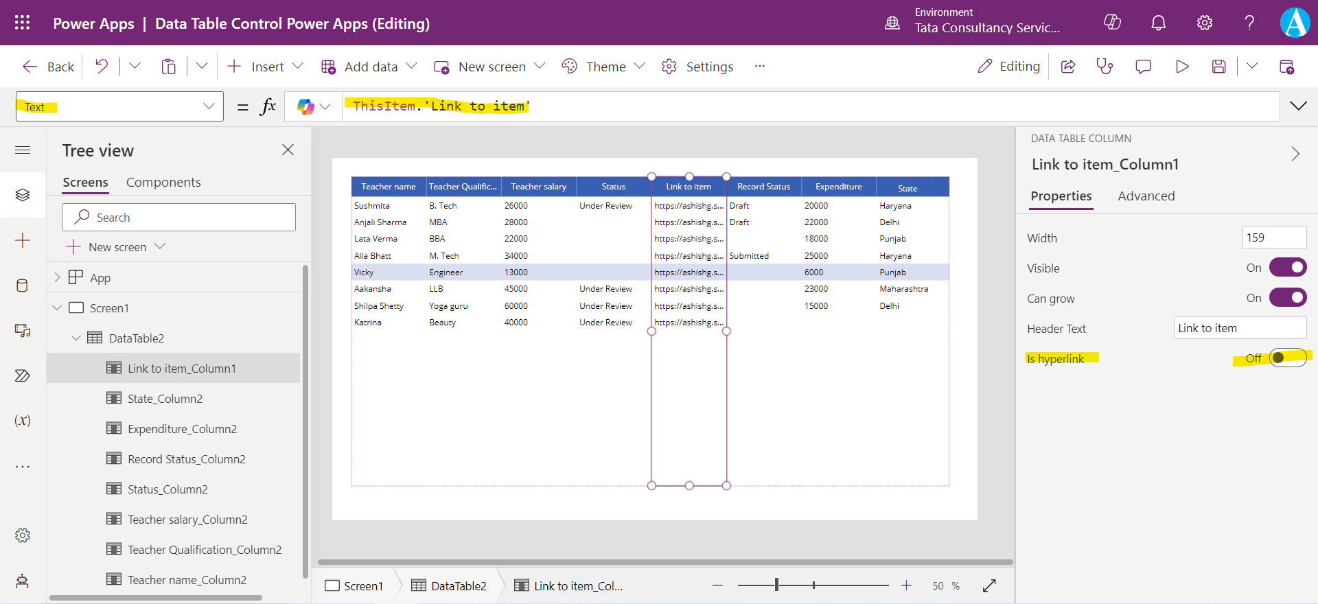Open the Comments speech bubble icon
This screenshot has height=604, width=1318.
(1143, 67)
